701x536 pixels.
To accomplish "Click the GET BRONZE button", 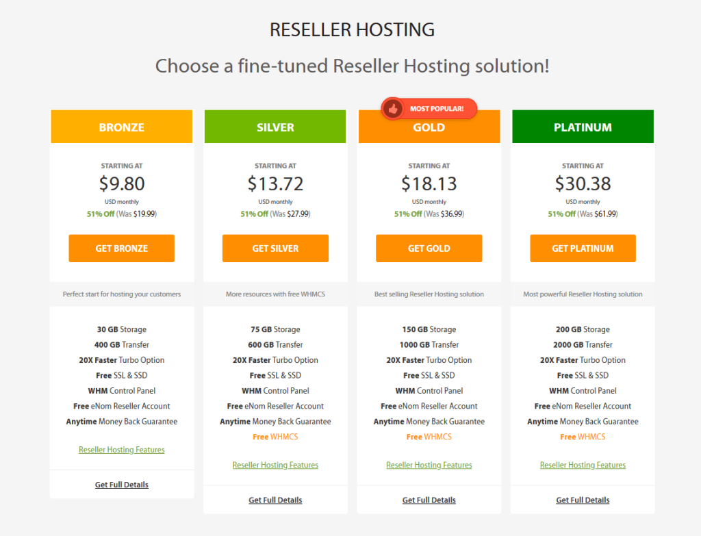I will [x=121, y=248].
